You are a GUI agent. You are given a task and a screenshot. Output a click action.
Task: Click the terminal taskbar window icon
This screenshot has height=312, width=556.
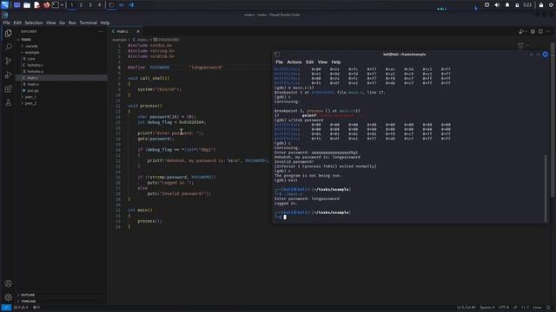[x=111, y=5]
